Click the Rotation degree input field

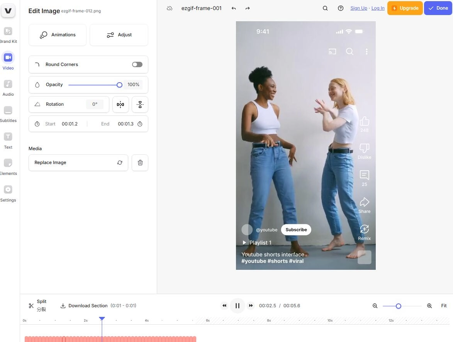[x=95, y=104]
